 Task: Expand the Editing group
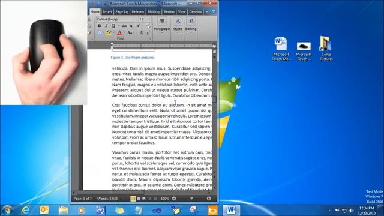point(191,25)
